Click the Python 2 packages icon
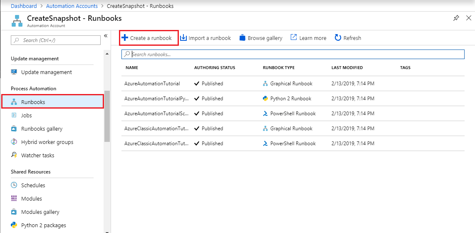The image size is (475, 233). (14, 225)
